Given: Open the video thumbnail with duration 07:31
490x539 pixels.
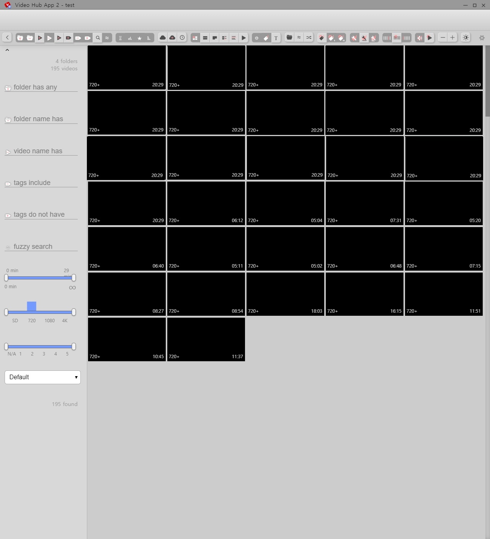Looking at the screenshot, I should 364,203.
